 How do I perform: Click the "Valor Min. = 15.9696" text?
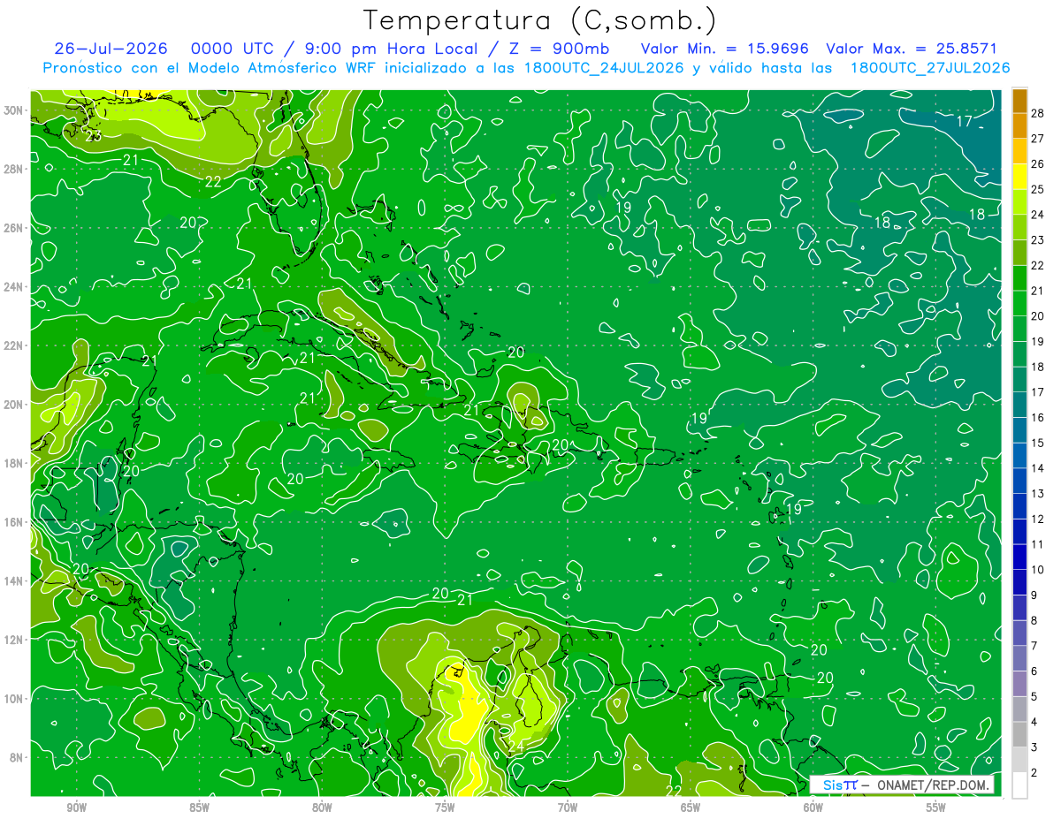725,48
